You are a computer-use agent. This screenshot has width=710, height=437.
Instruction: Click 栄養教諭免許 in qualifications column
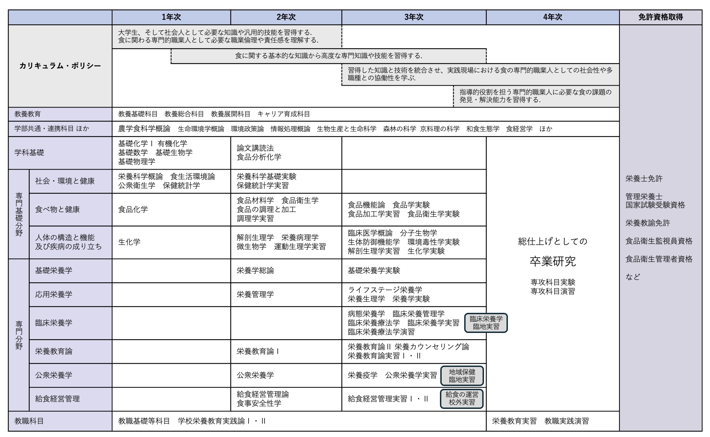click(x=648, y=223)
